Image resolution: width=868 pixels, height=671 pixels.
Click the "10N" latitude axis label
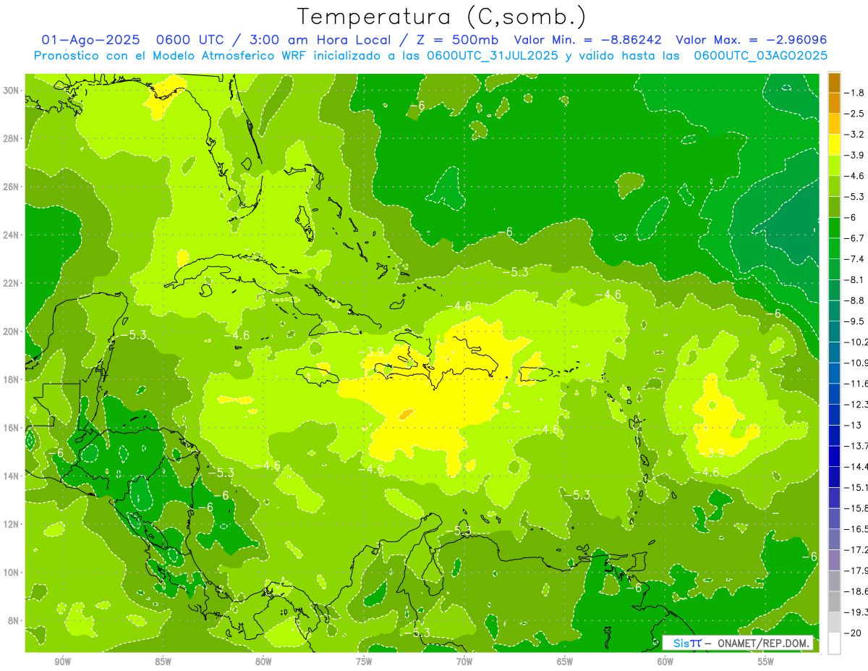(11, 573)
